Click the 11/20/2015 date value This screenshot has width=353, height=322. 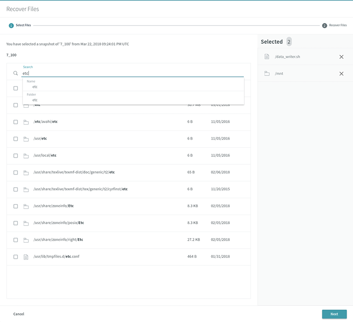pyautogui.click(x=220, y=189)
